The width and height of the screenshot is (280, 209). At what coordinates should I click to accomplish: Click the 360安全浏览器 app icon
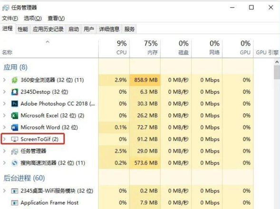tap(15, 80)
